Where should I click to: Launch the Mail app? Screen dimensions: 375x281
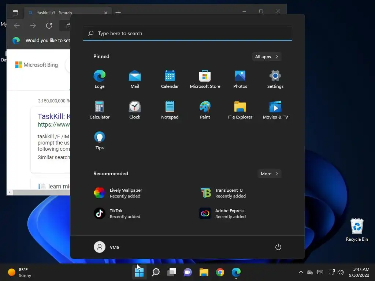(135, 79)
